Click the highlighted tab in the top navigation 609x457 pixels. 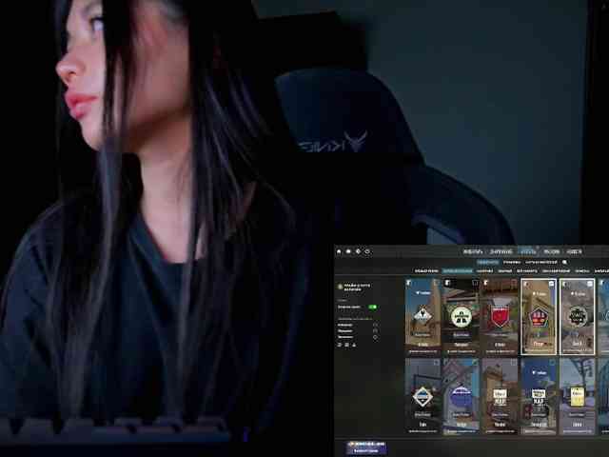(x=528, y=251)
